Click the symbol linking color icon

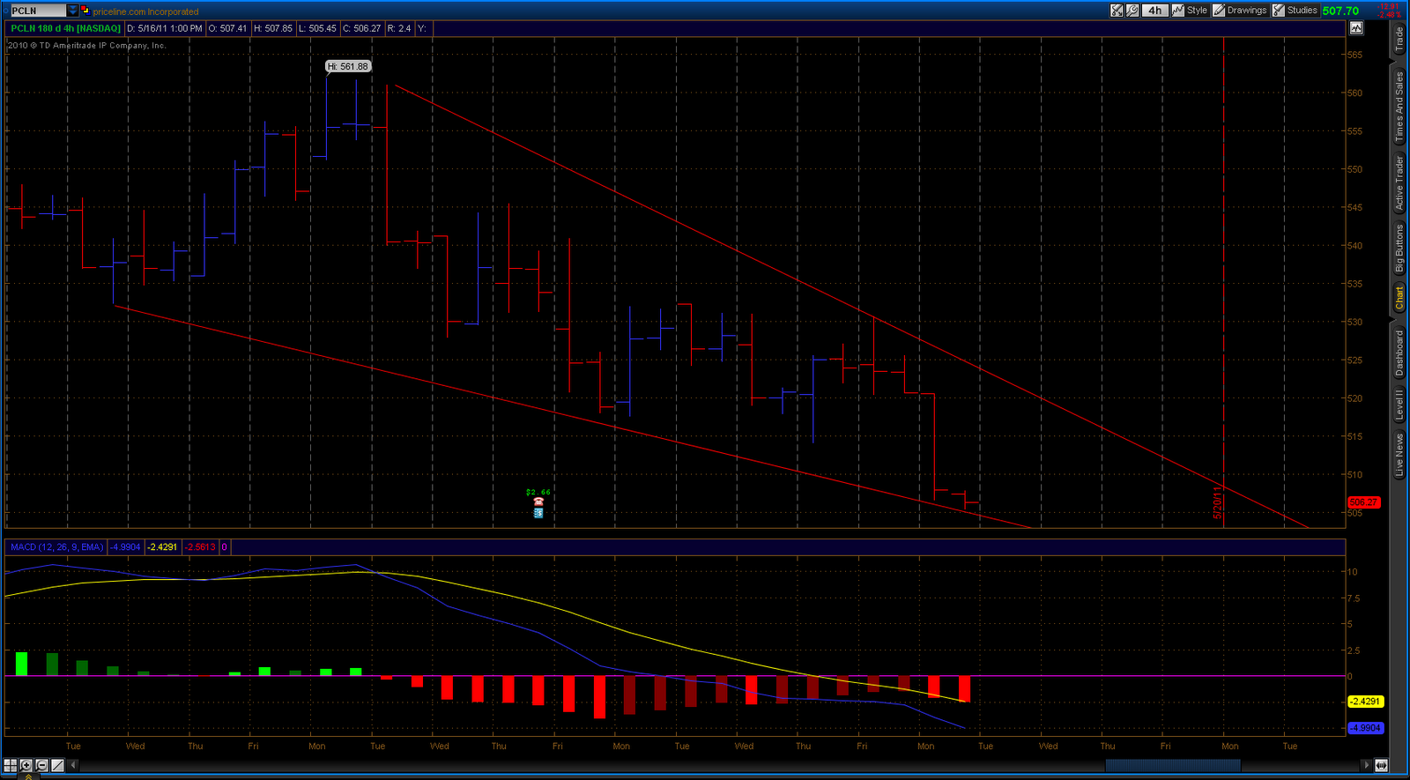click(x=85, y=10)
